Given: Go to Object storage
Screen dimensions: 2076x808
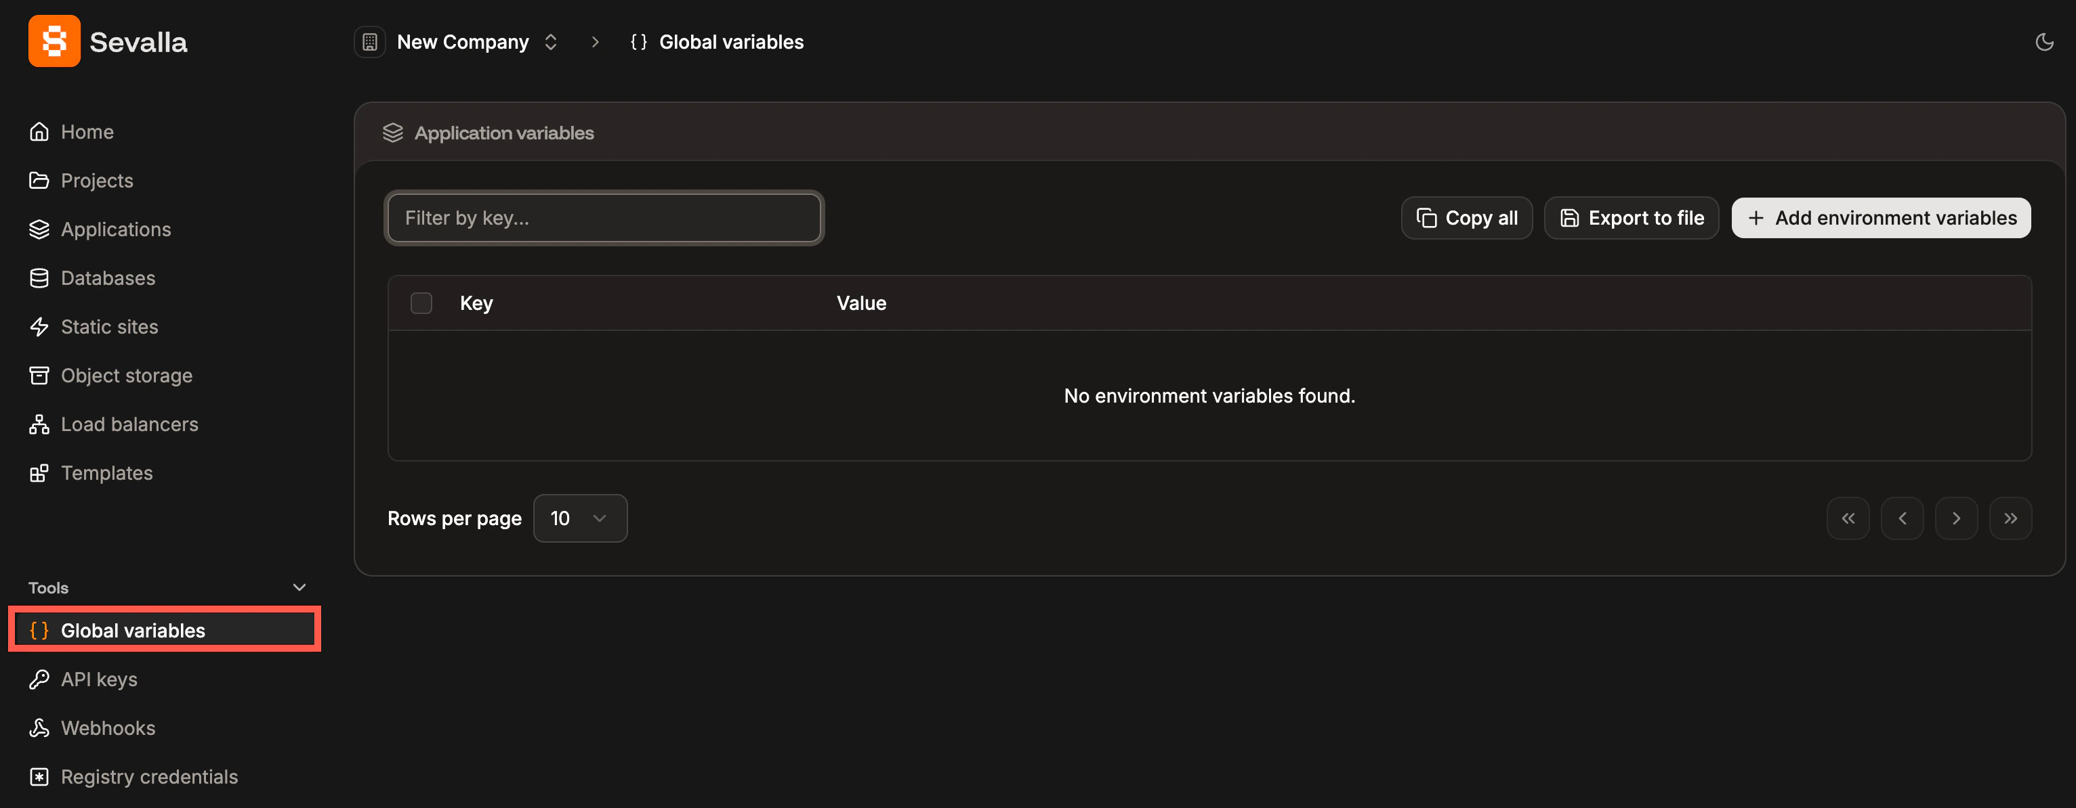Looking at the screenshot, I should 127,375.
